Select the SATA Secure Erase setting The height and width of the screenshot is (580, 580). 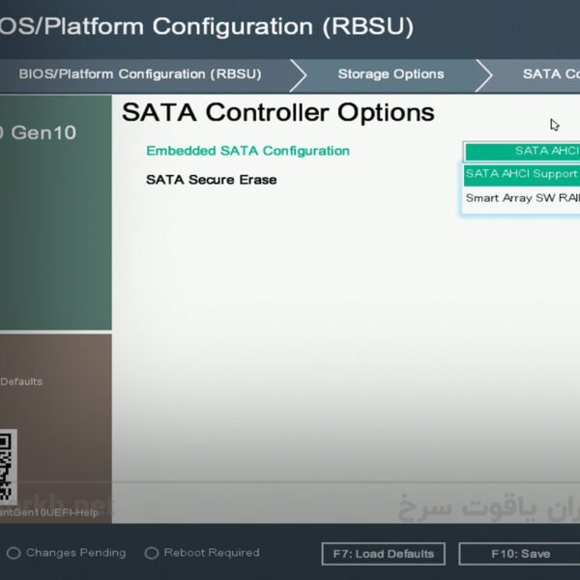coord(211,180)
